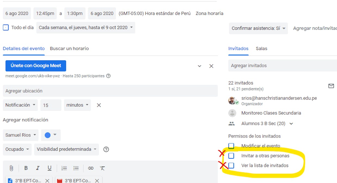Image resolution: width=337 pixels, height=183 pixels.
Task: Expand Google Meet conference details chevron
Action: pos(199,66)
